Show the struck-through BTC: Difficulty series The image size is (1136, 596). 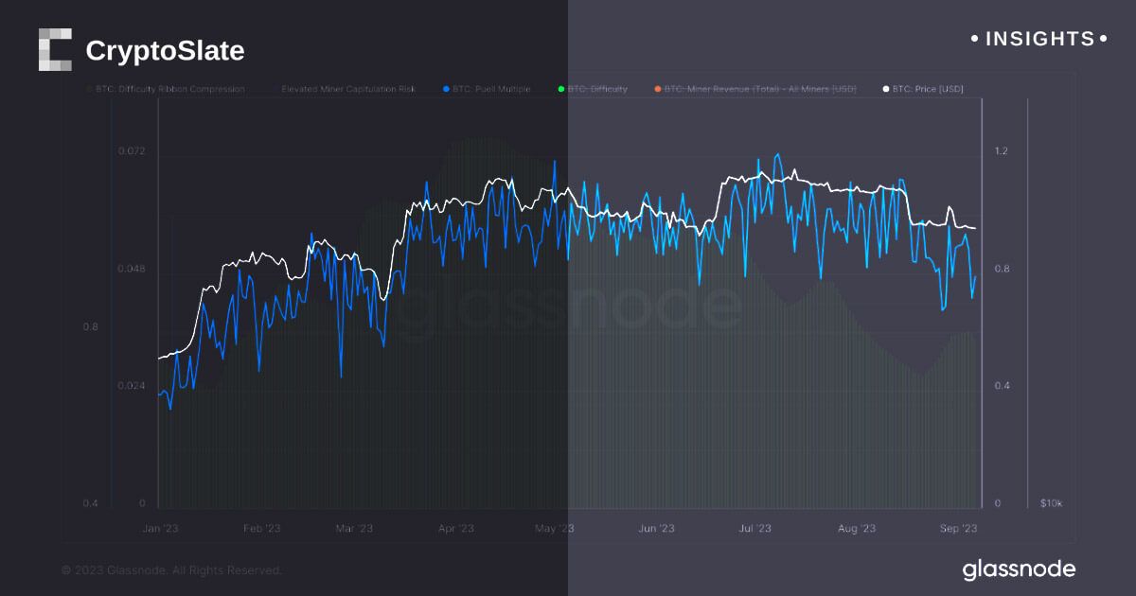[x=598, y=89]
